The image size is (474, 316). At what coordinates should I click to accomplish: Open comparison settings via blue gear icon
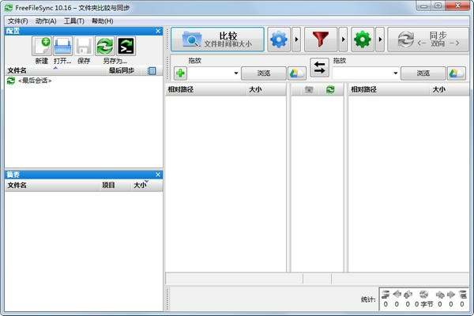(x=279, y=39)
